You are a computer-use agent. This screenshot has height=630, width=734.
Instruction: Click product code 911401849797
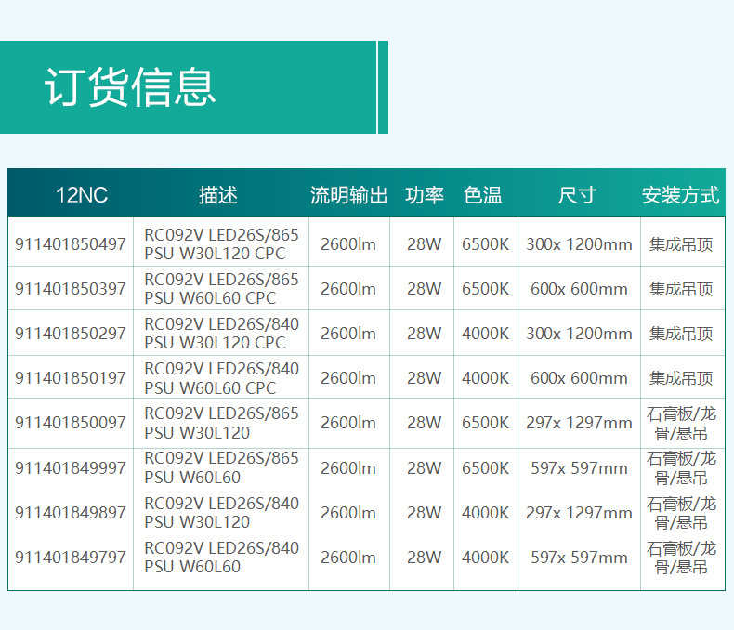tap(71, 557)
